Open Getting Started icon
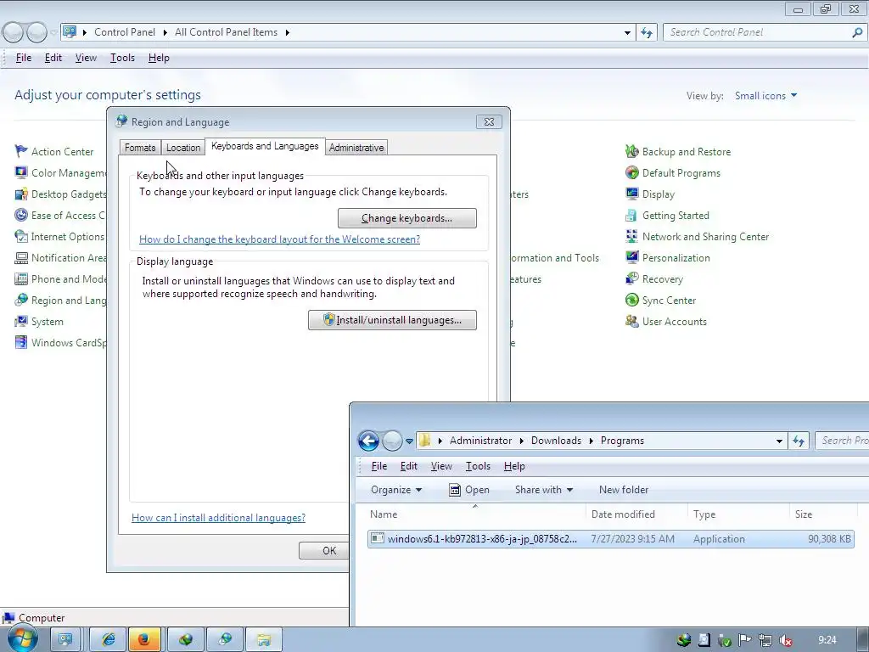This screenshot has height=652, width=869. coord(631,215)
